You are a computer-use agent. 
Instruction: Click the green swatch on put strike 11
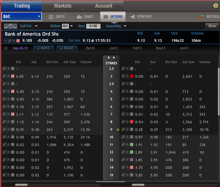(131, 144)
